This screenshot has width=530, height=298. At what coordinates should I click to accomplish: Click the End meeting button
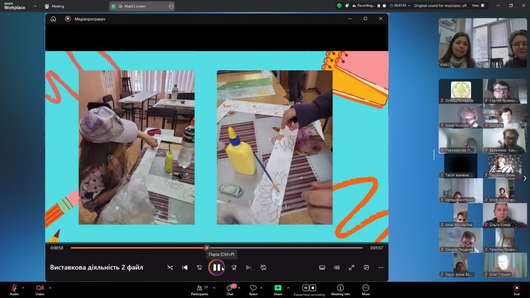click(517, 289)
